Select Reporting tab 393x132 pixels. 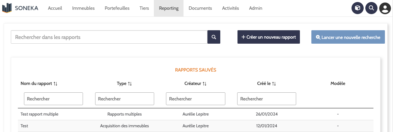click(x=169, y=8)
